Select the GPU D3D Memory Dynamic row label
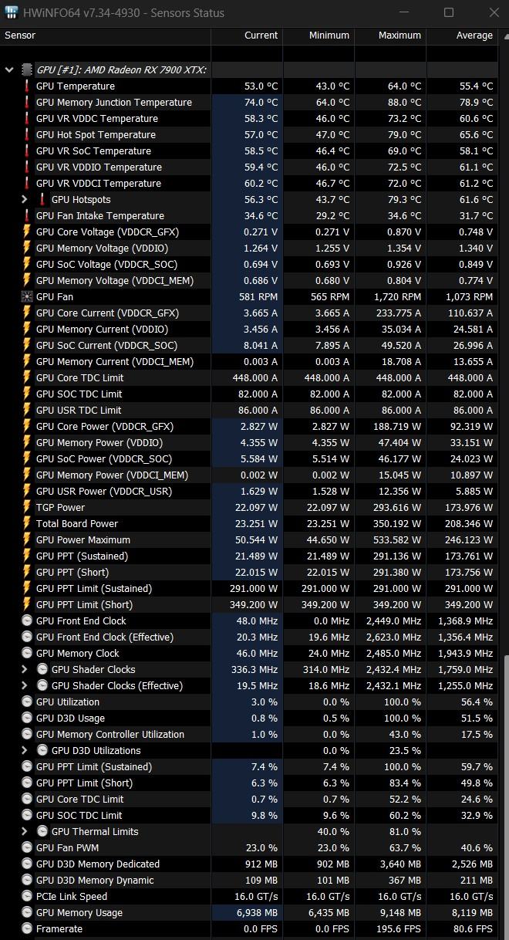 click(95, 880)
